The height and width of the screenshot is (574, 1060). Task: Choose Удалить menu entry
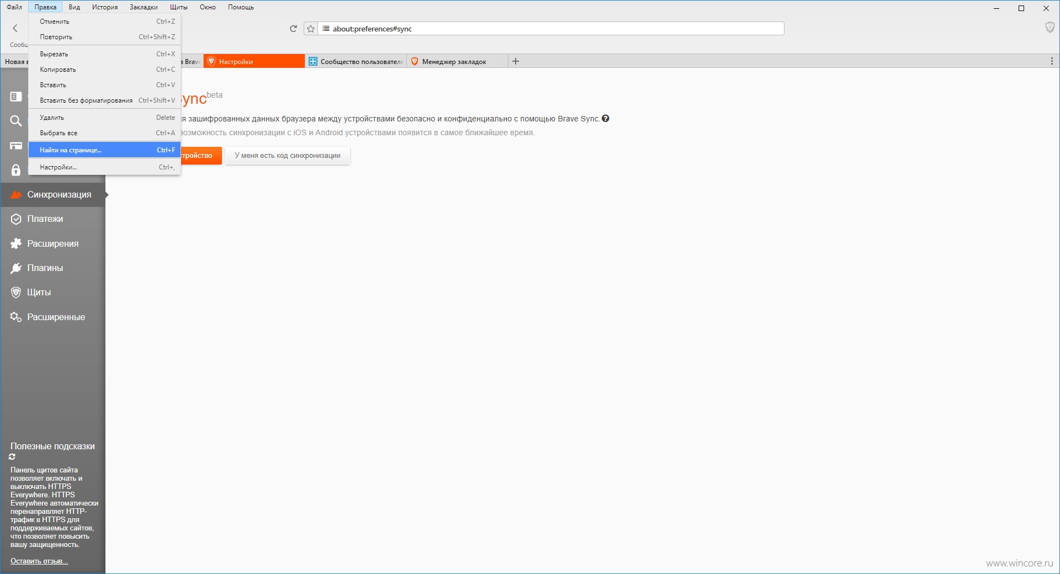pyautogui.click(x=105, y=118)
